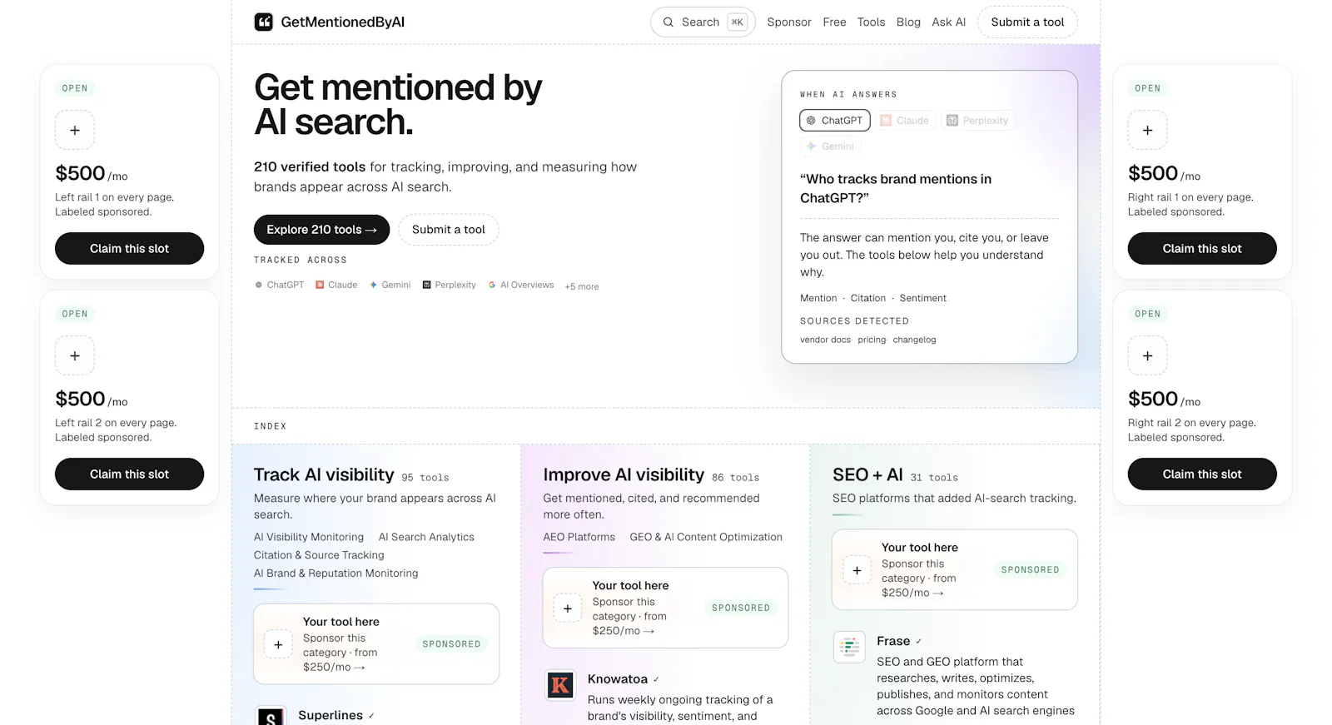Click the Claude icon under Tracked Across

point(320,285)
